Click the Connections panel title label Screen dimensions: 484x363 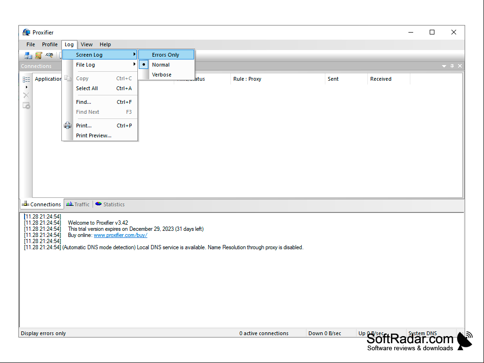pos(36,66)
